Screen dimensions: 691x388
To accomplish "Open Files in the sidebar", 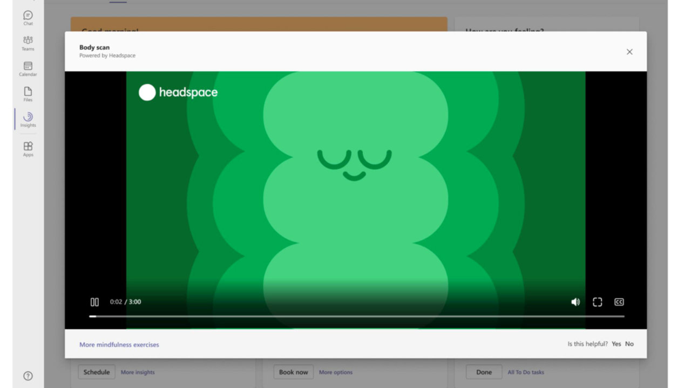I will [28, 94].
